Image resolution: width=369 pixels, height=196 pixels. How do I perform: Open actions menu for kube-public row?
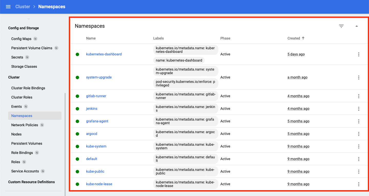click(359, 172)
